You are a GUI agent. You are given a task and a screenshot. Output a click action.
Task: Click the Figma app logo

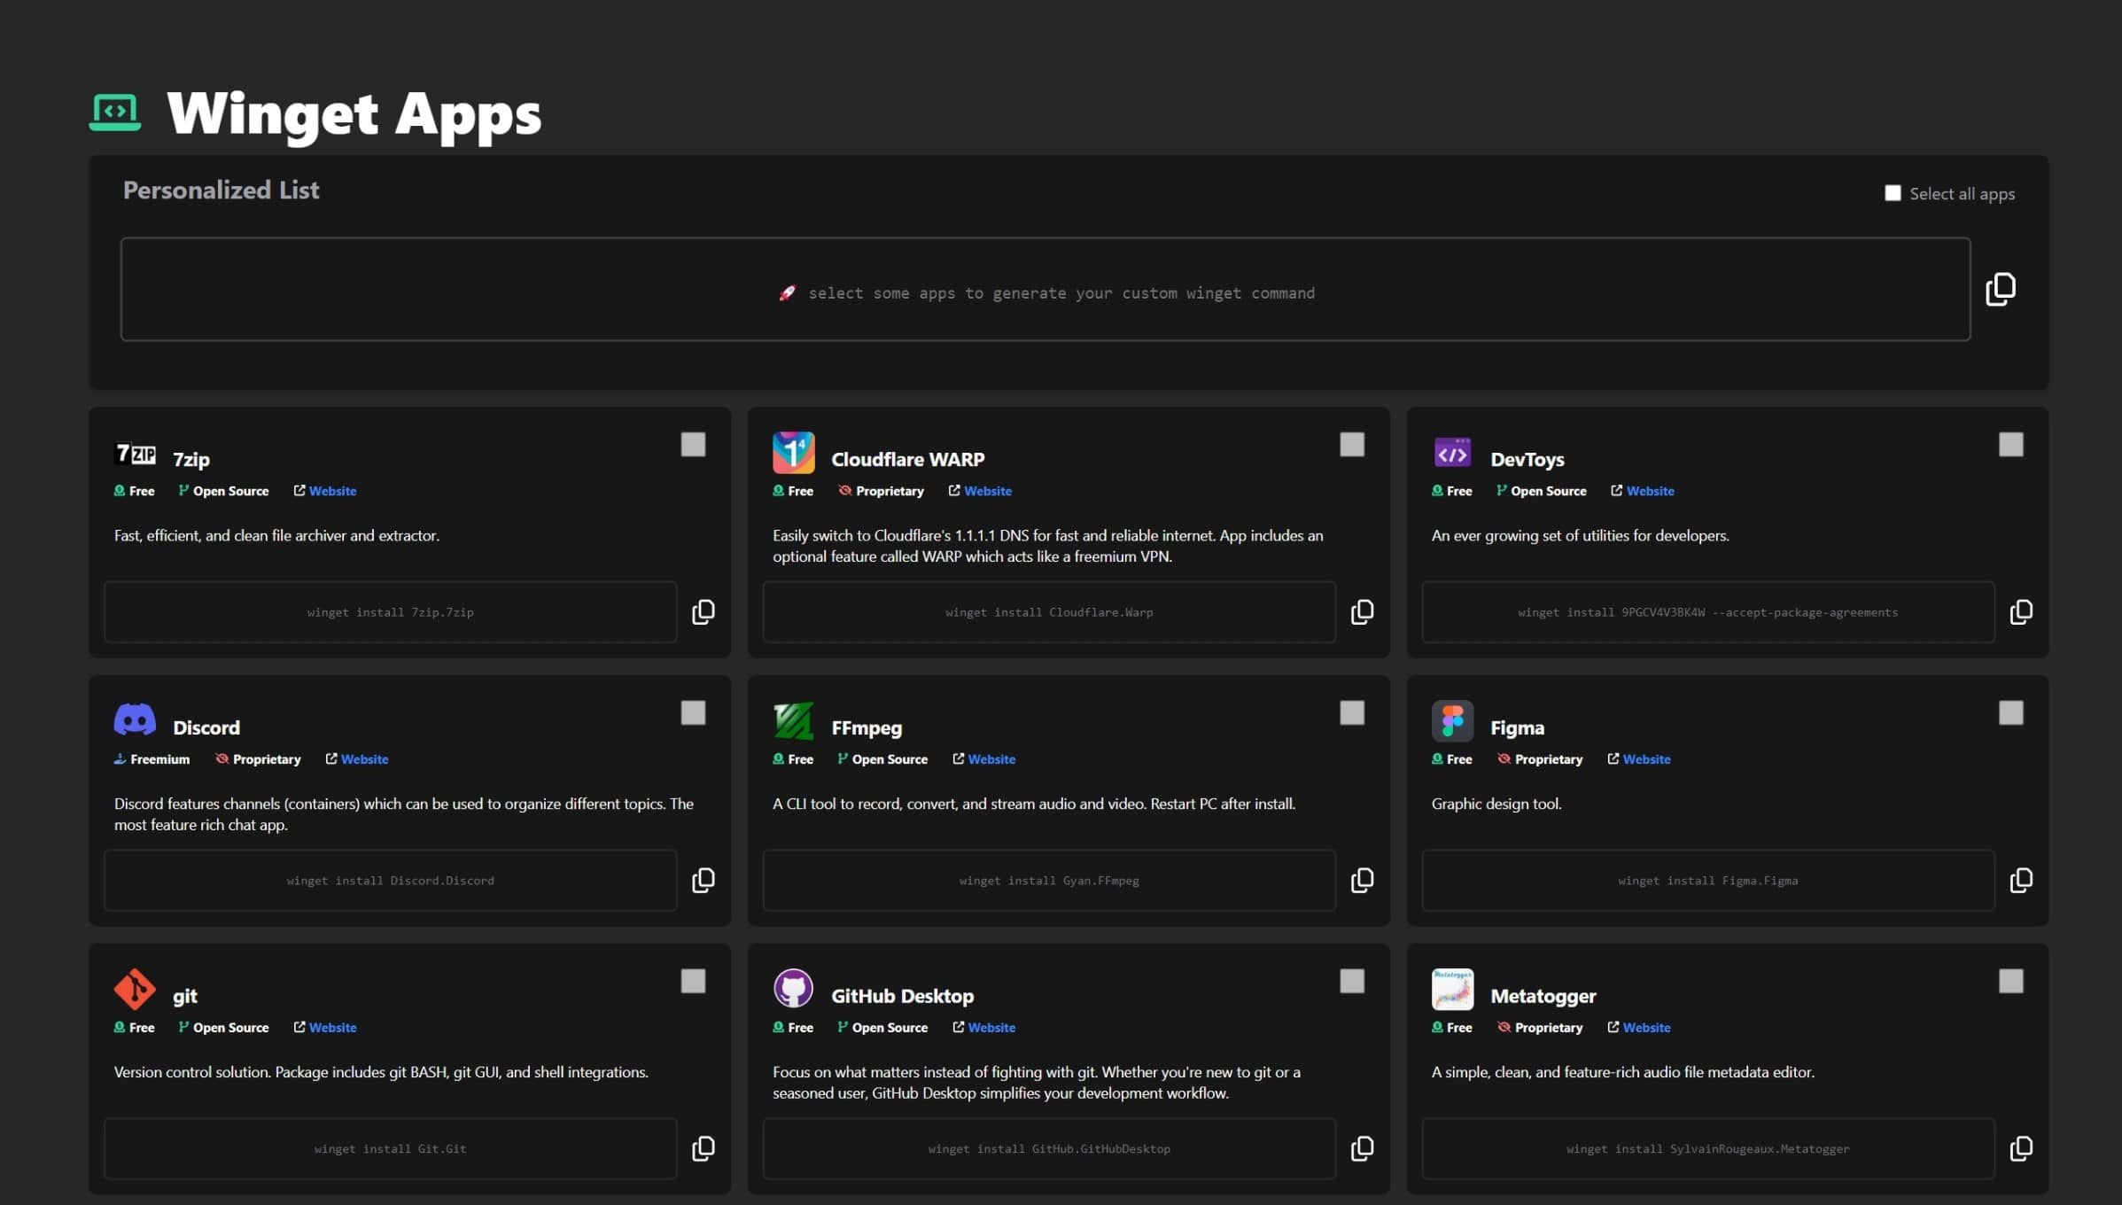[1452, 721]
